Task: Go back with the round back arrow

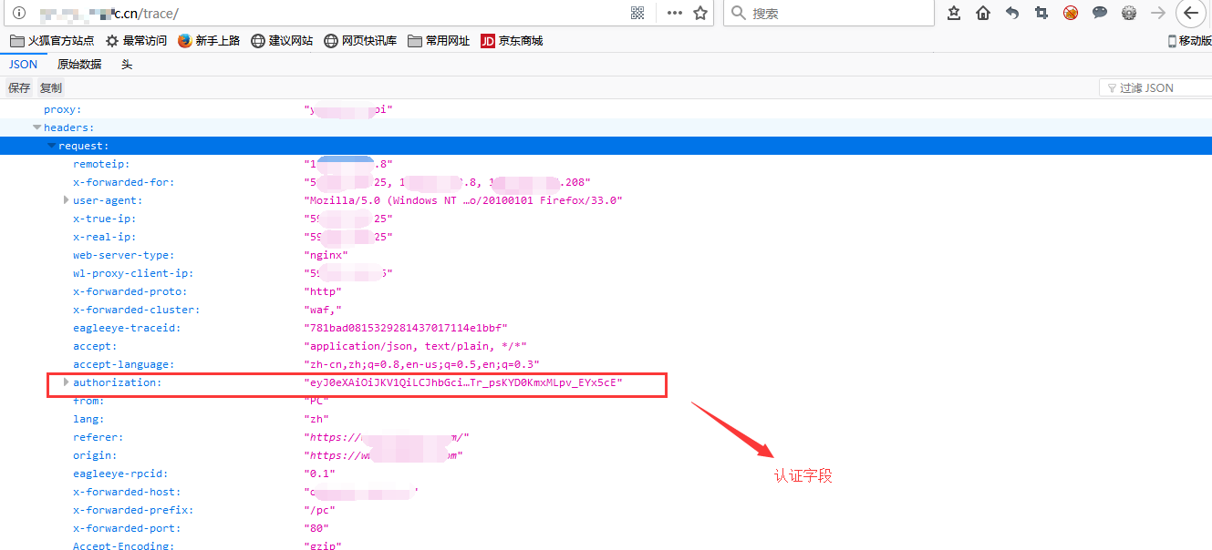Action: [x=1191, y=13]
